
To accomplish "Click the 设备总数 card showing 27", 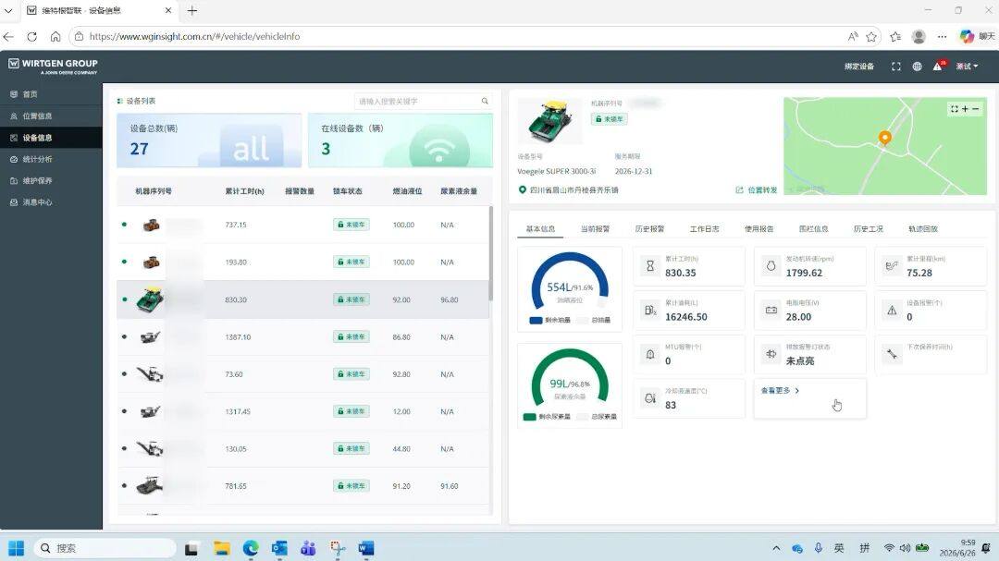I will coord(209,140).
